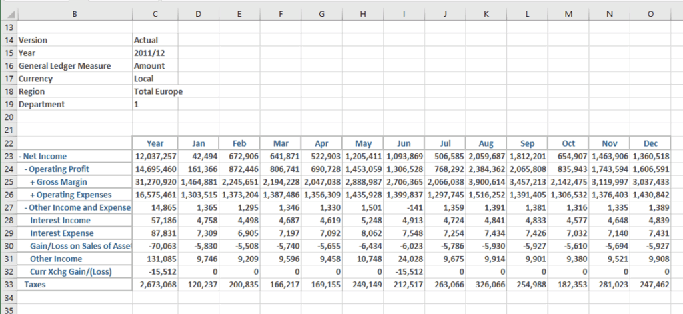Click the Jun column heading cell
Viewport: 683px width, 314px height.
(x=404, y=143)
